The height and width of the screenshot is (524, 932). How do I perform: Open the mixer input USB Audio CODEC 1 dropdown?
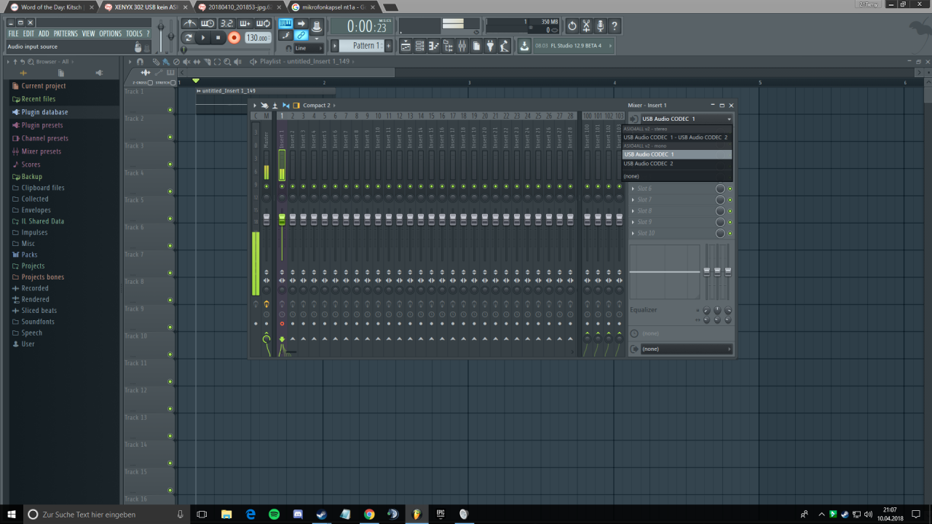click(x=686, y=119)
